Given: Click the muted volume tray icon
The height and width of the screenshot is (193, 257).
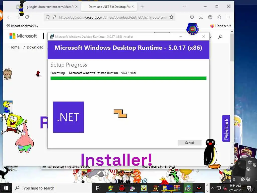Looking at the screenshot, I should (x=224, y=188).
